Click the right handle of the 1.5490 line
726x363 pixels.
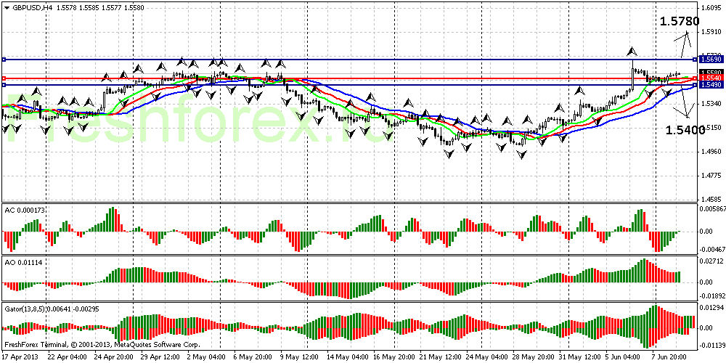[695, 85]
